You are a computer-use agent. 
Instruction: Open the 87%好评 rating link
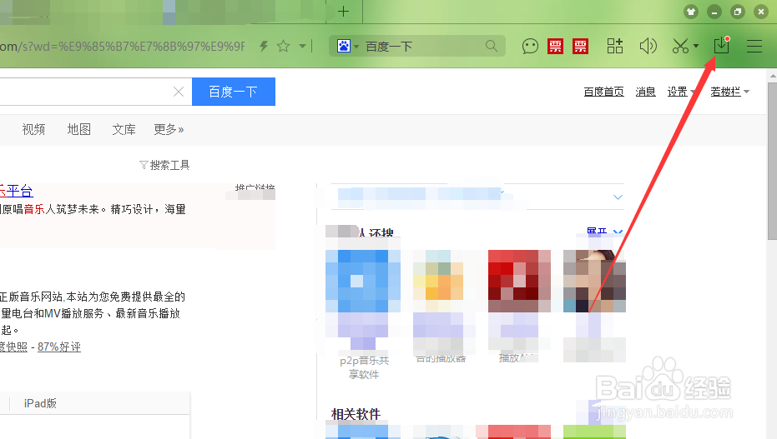[x=59, y=347]
